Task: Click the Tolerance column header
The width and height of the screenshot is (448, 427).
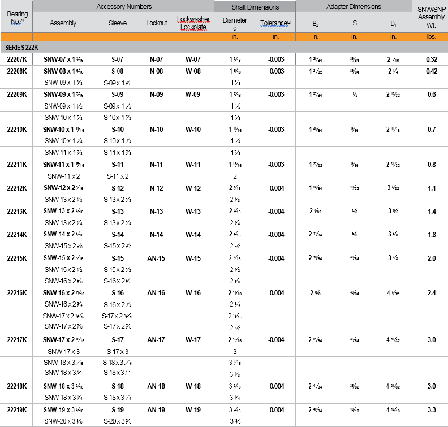Action: [275, 23]
